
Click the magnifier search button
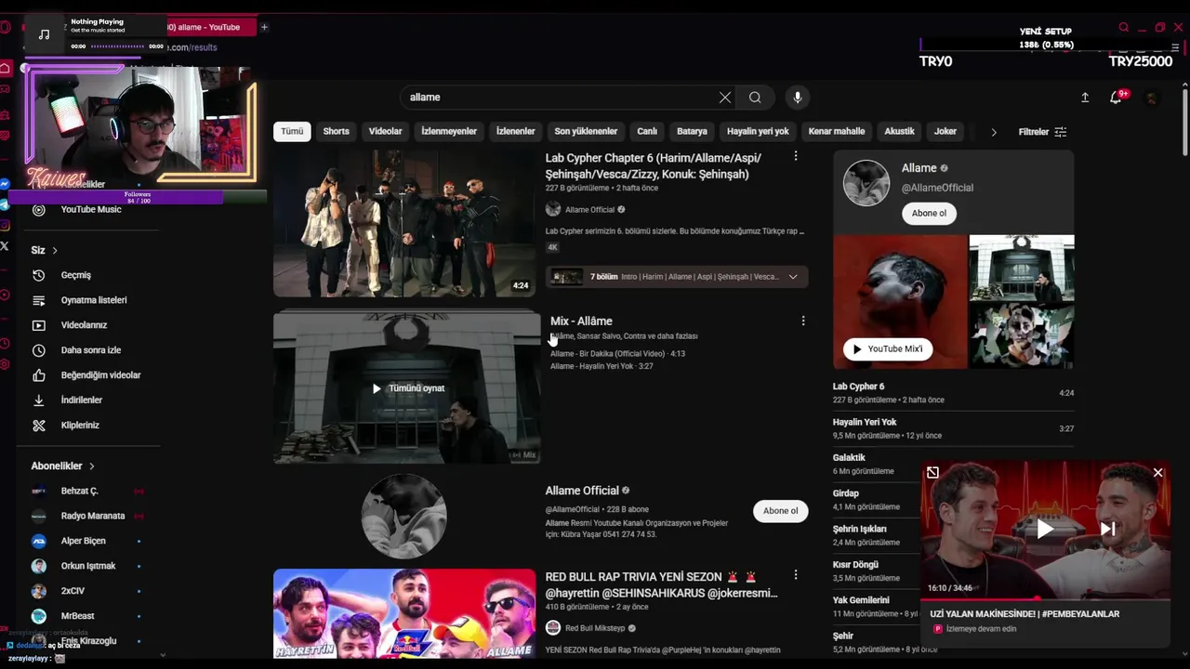pyautogui.click(x=755, y=98)
